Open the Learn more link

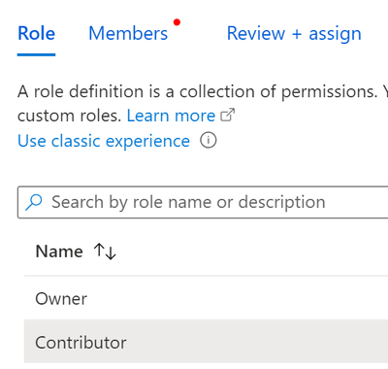171,116
